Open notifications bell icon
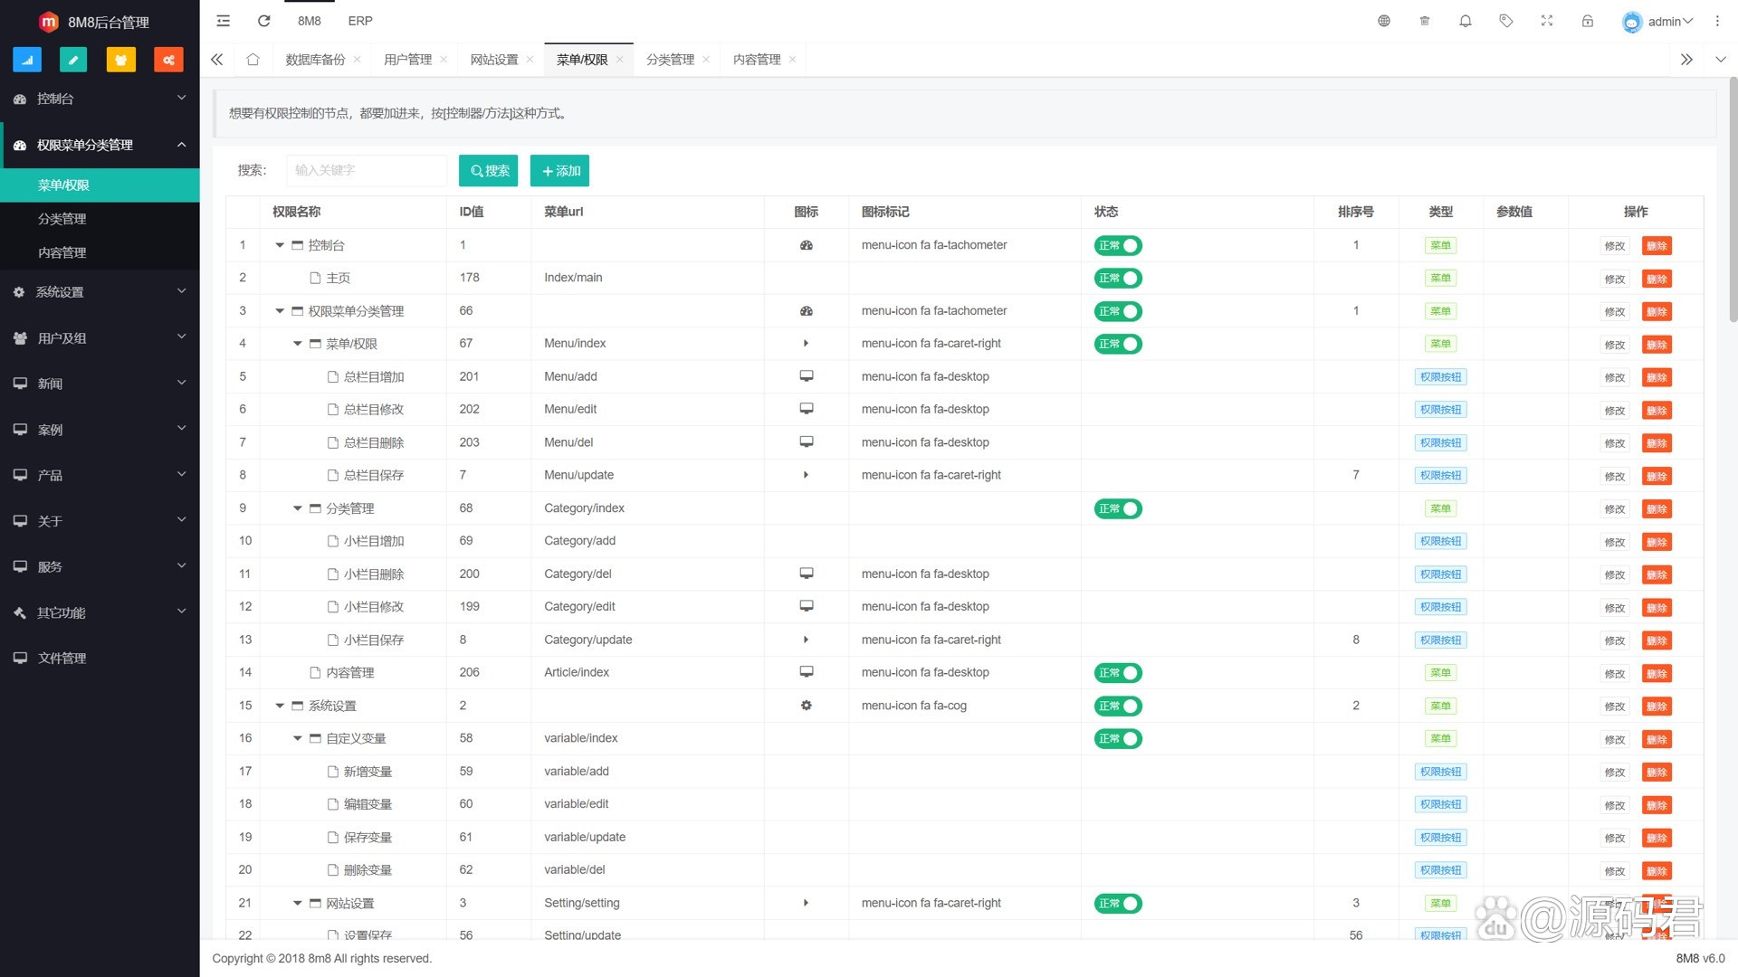The height and width of the screenshot is (977, 1738). 1465,21
